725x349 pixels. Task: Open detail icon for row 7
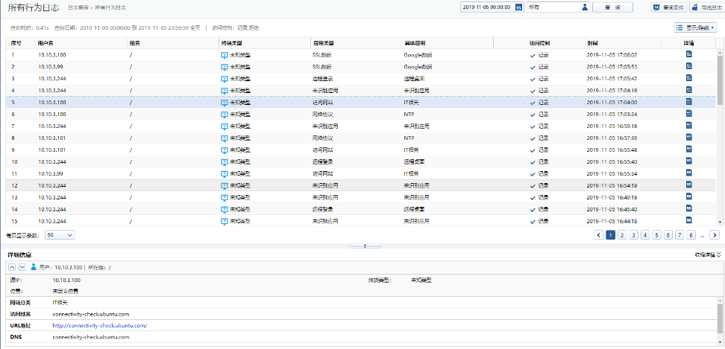tap(688, 126)
